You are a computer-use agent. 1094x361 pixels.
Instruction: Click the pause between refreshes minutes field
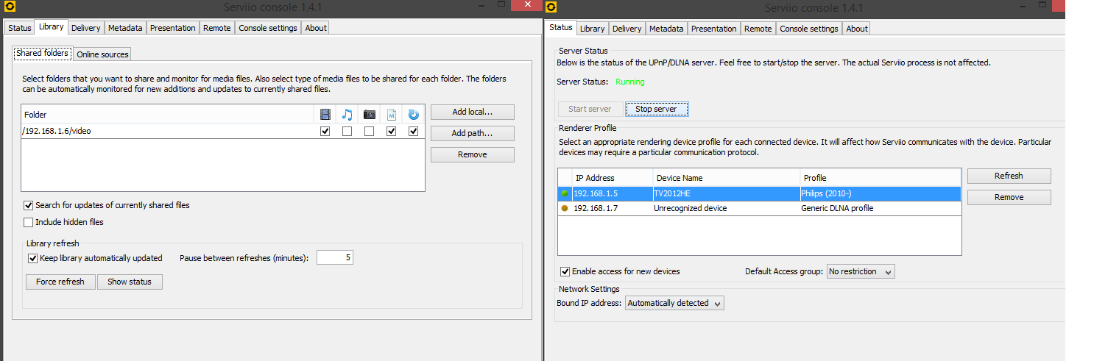click(335, 258)
